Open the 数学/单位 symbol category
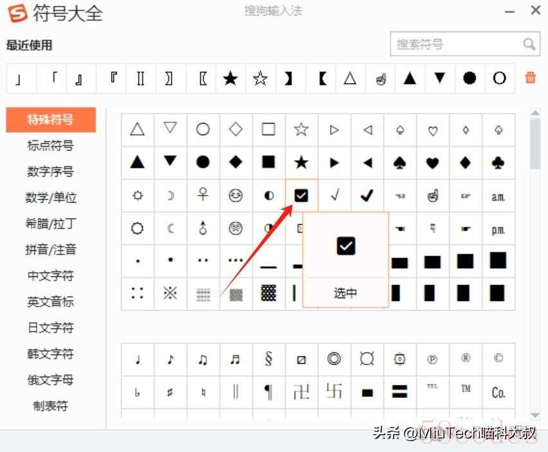This screenshot has width=548, height=452. pos(50,197)
